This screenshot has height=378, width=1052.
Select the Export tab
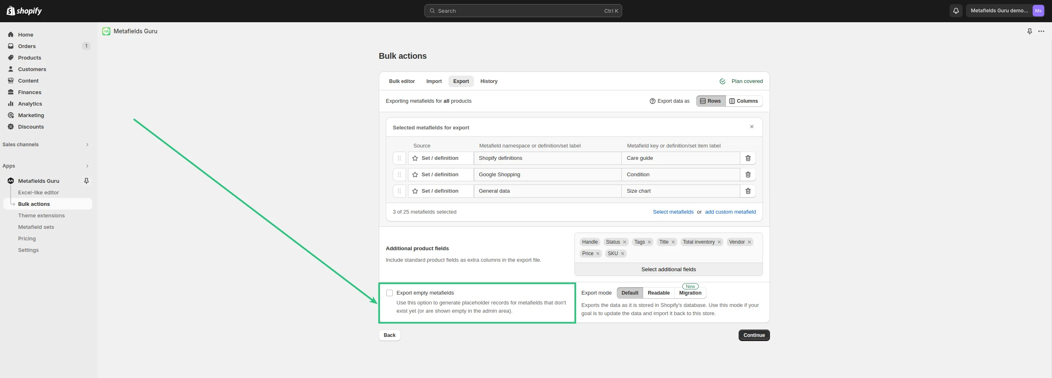pos(461,81)
